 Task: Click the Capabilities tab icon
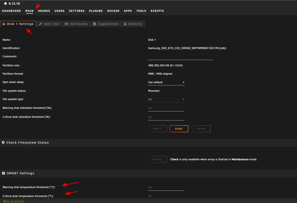pyautogui.click(x=94, y=24)
